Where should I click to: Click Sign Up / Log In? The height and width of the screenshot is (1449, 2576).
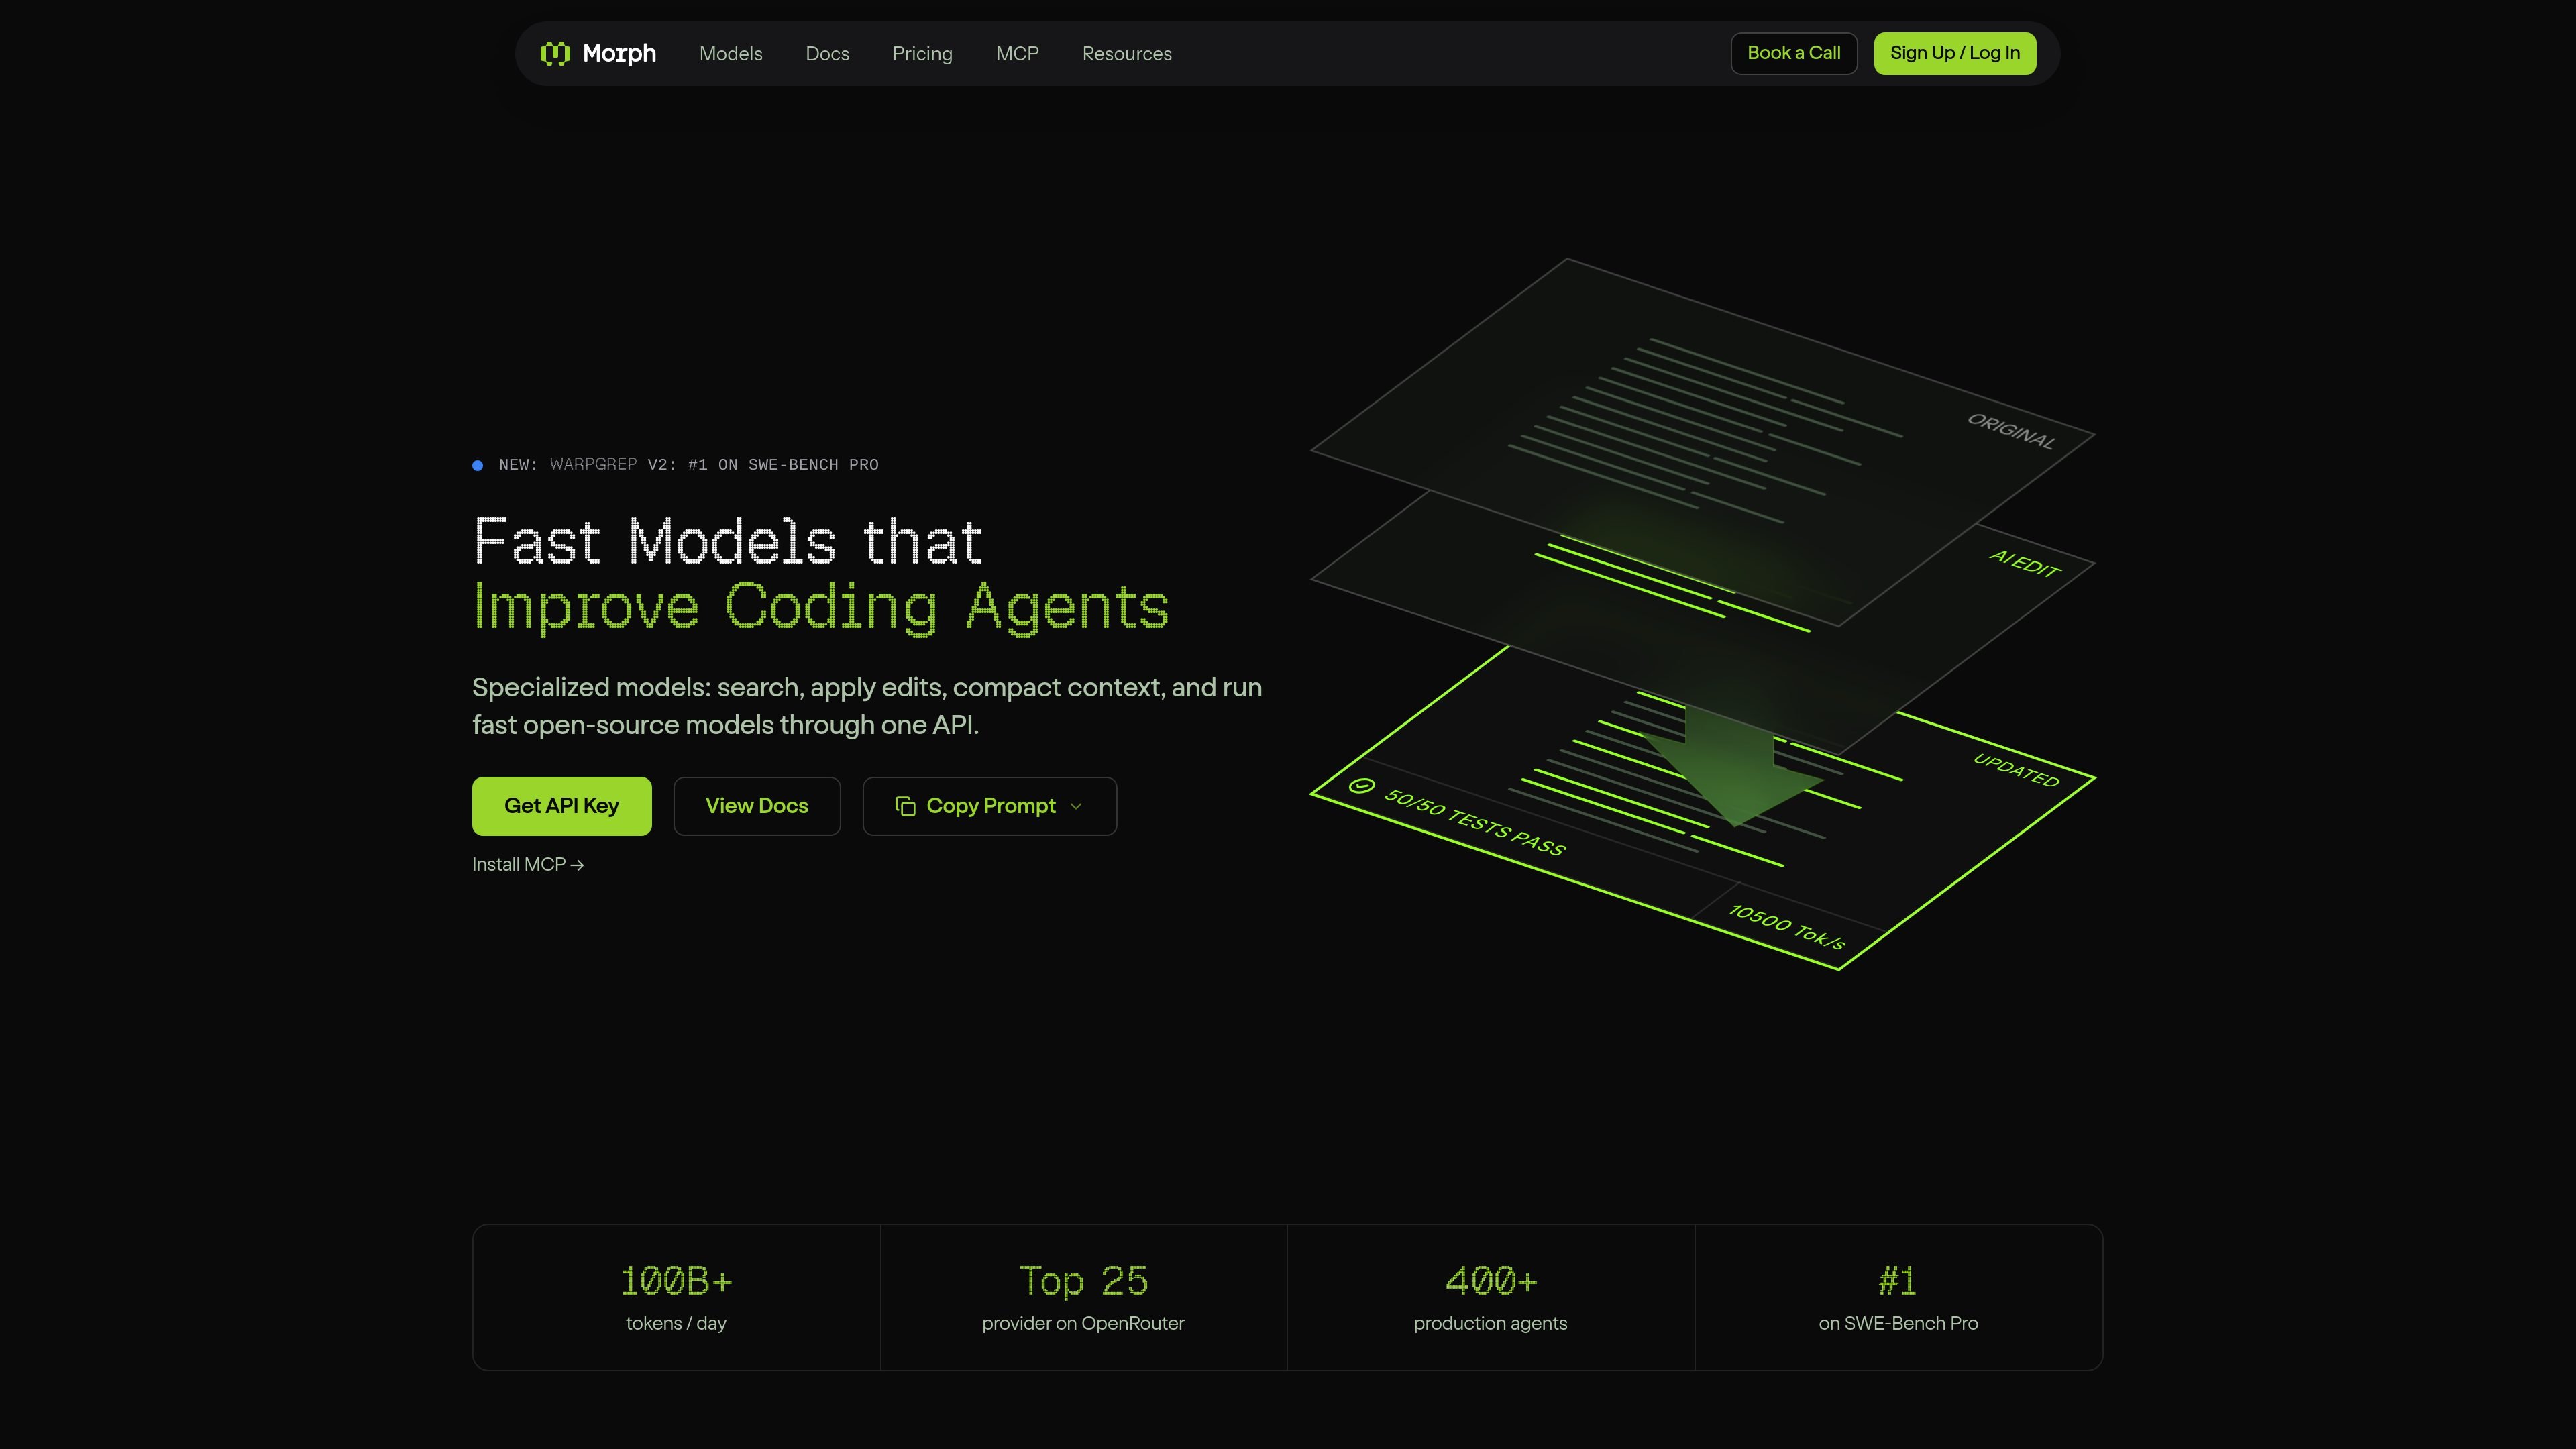(1955, 53)
